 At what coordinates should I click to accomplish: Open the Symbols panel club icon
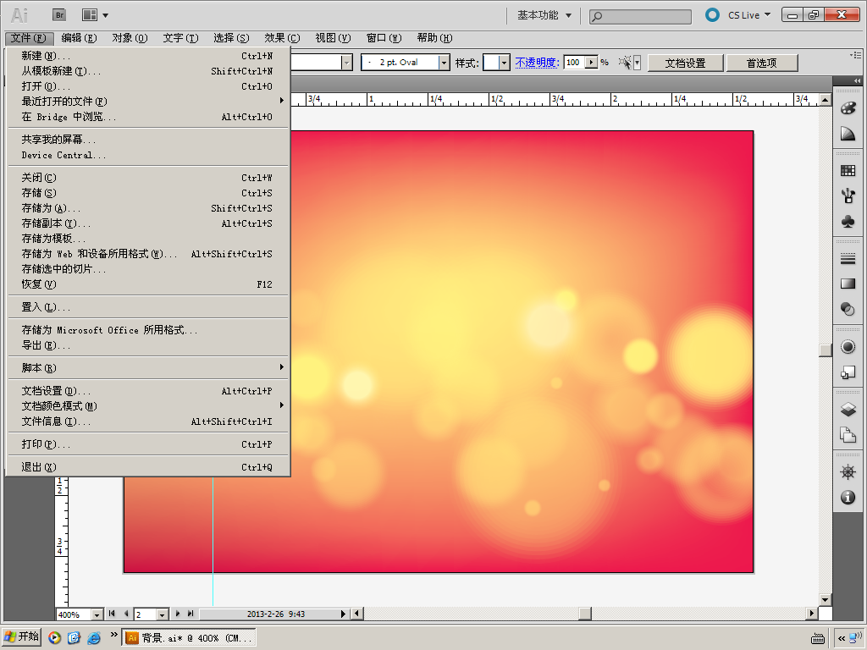pos(848,222)
